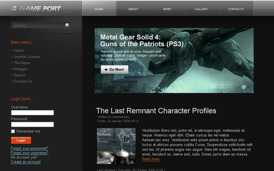
Task: Follow the Forgot your username link
Action: [x=30, y=153]
